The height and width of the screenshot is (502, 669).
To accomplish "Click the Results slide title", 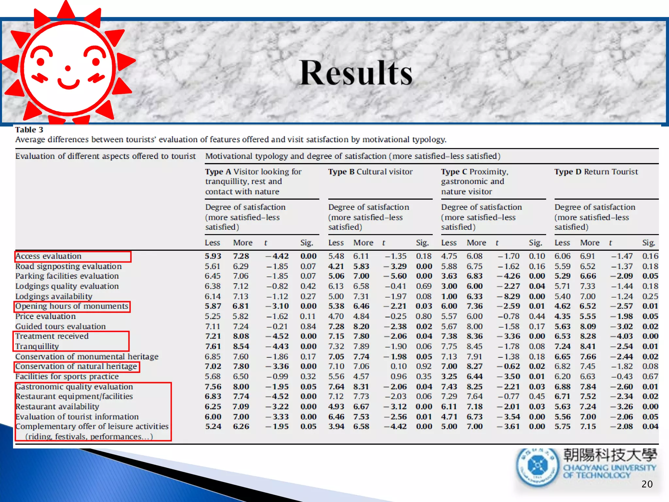I will click(x=356, y=73).
